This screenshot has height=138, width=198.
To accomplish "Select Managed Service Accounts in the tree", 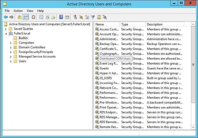I will pyautogui.click(x=37, y=57).
